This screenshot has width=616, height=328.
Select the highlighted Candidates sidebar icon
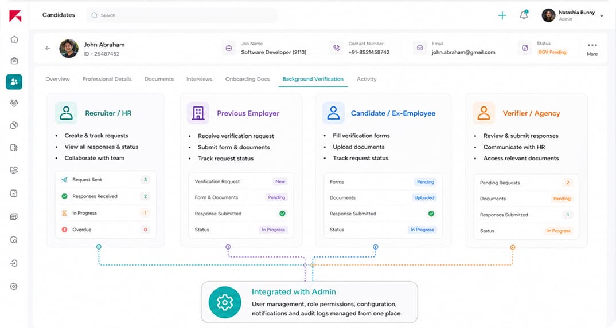point(14,82)
